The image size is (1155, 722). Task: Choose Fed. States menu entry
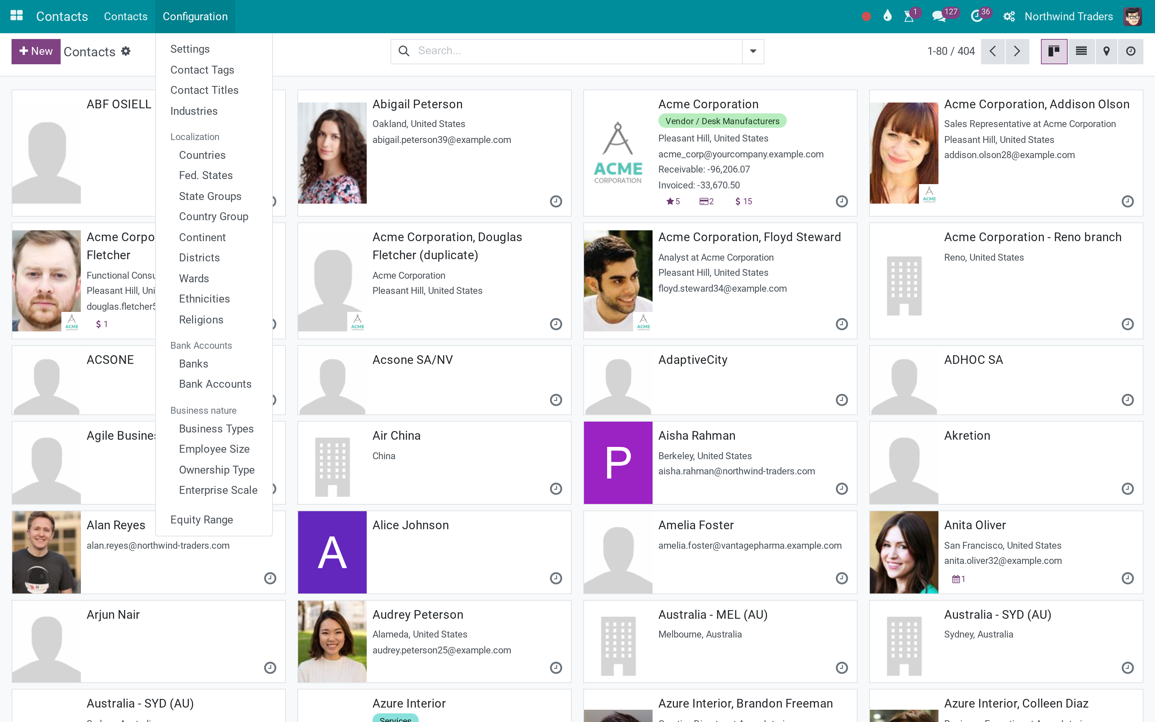click(206, 175)
